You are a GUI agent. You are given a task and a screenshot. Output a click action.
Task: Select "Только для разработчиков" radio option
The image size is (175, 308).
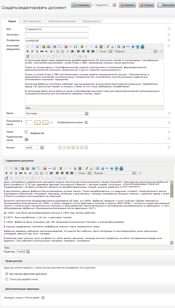(x=7, y=279)
